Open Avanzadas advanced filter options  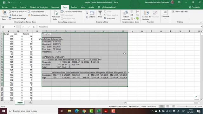coord(109,19)
